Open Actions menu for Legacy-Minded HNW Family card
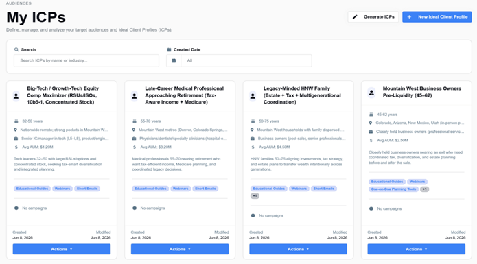477x264 pixels. [x=298, y=249]
